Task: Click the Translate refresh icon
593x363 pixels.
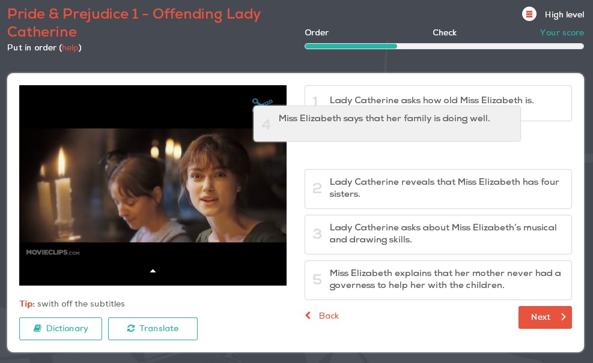Action: [x=131, y=328]
